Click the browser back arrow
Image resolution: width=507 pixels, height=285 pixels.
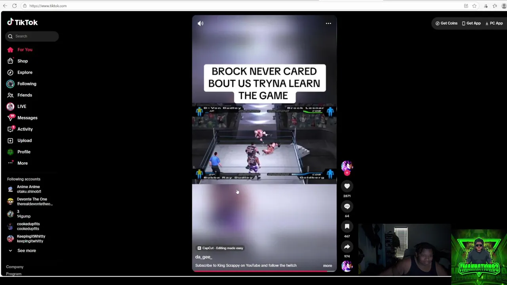click(5, 6)
